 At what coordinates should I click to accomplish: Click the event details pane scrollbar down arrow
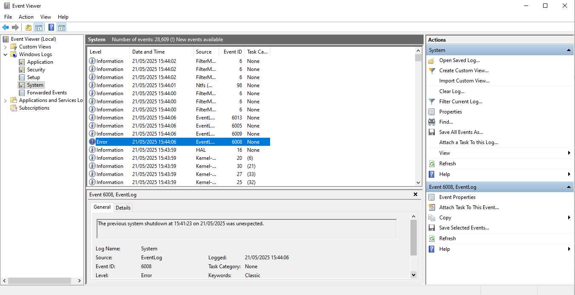point(414,275)
